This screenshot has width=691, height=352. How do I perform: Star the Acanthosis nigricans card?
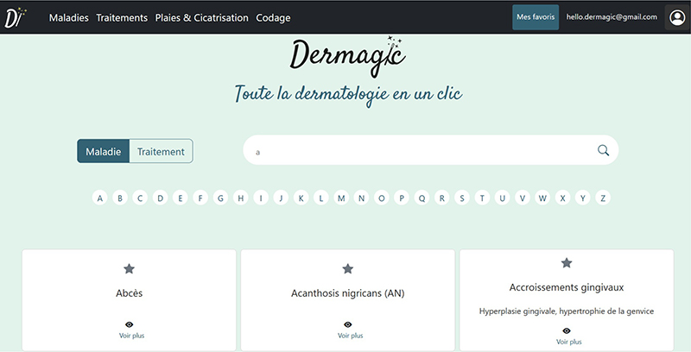click(x=348, y=268)
